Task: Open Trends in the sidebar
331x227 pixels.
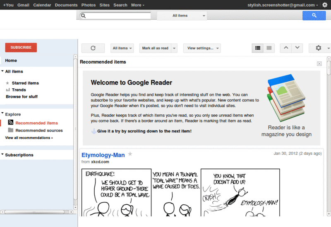Action: click(x=19, y=90)
